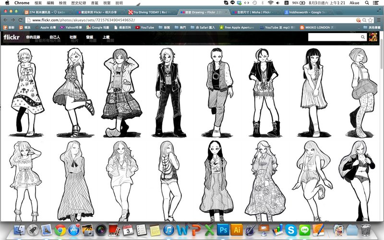
Task: Click the browser Forward arrow
Action: (x=13, y=20)
